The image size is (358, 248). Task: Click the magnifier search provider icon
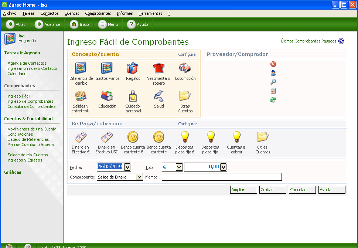[273, 82]
